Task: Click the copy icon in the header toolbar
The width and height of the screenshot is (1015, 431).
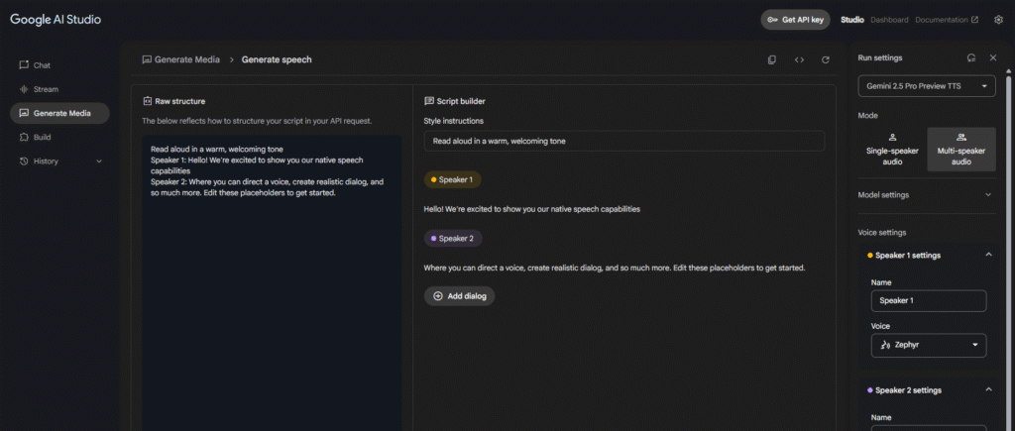Action: click(771, 59)
